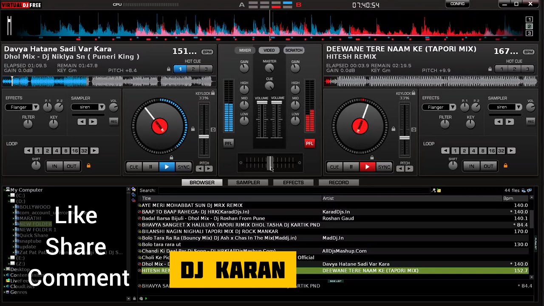Viewport: 544px width, 306px height.
Task: Click the crossfader handle
Action: (269, 163)
